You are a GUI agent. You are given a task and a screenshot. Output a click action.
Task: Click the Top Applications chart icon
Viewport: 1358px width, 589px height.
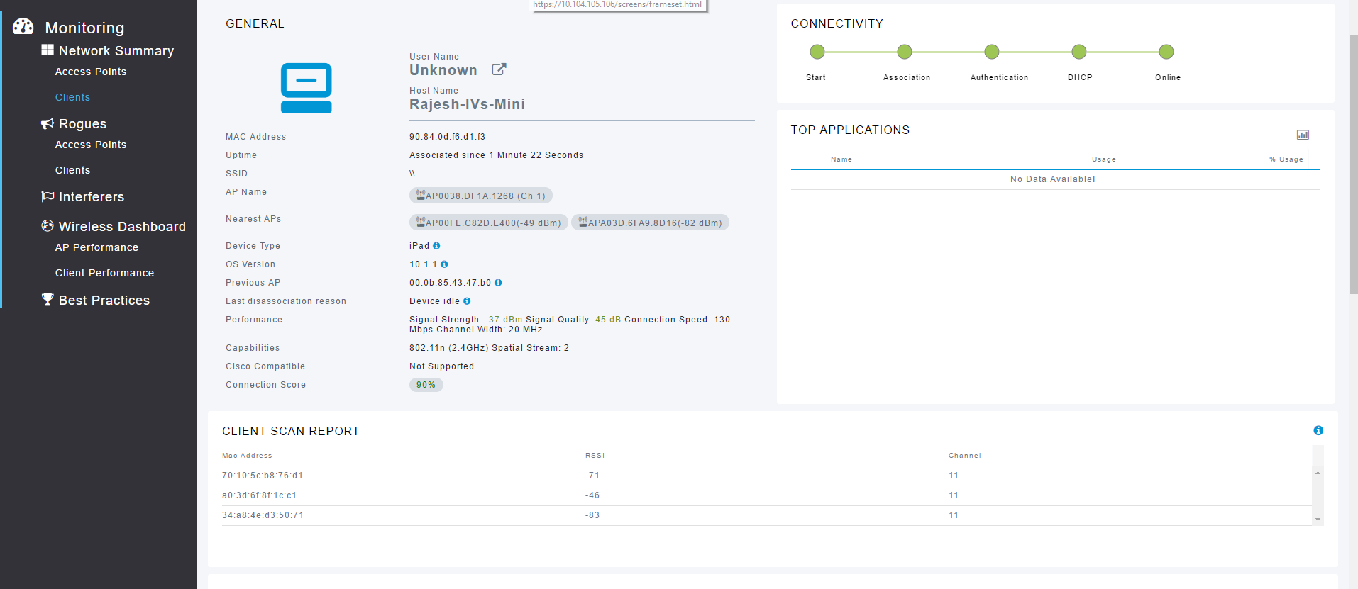[x=1303, y=135]
